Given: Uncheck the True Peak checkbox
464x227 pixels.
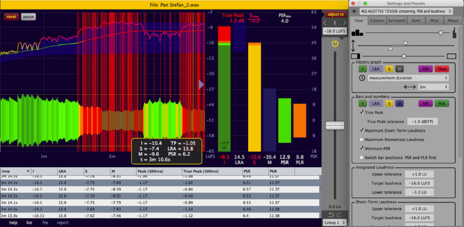Looking at the screenshot, I should [x=362, y=112].
